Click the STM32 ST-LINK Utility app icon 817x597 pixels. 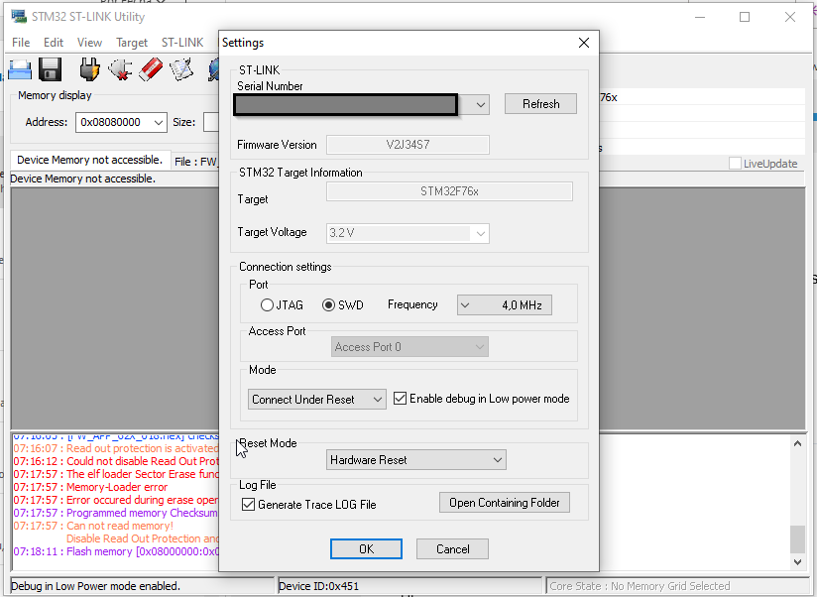tap(19, 16)
